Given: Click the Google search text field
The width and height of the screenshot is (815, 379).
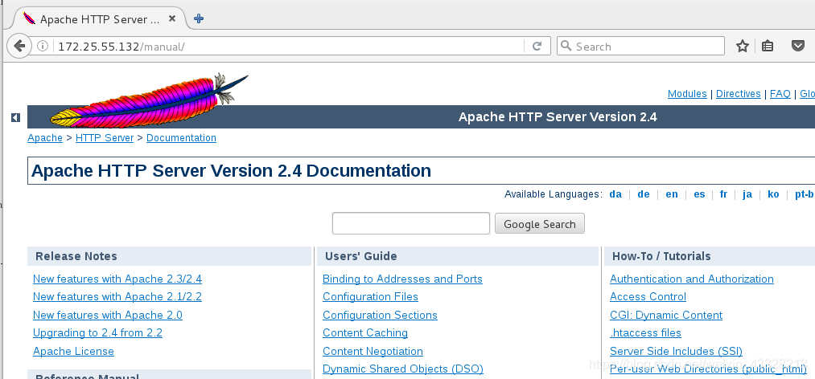Looking at the screenshot, I should point(411,223).
